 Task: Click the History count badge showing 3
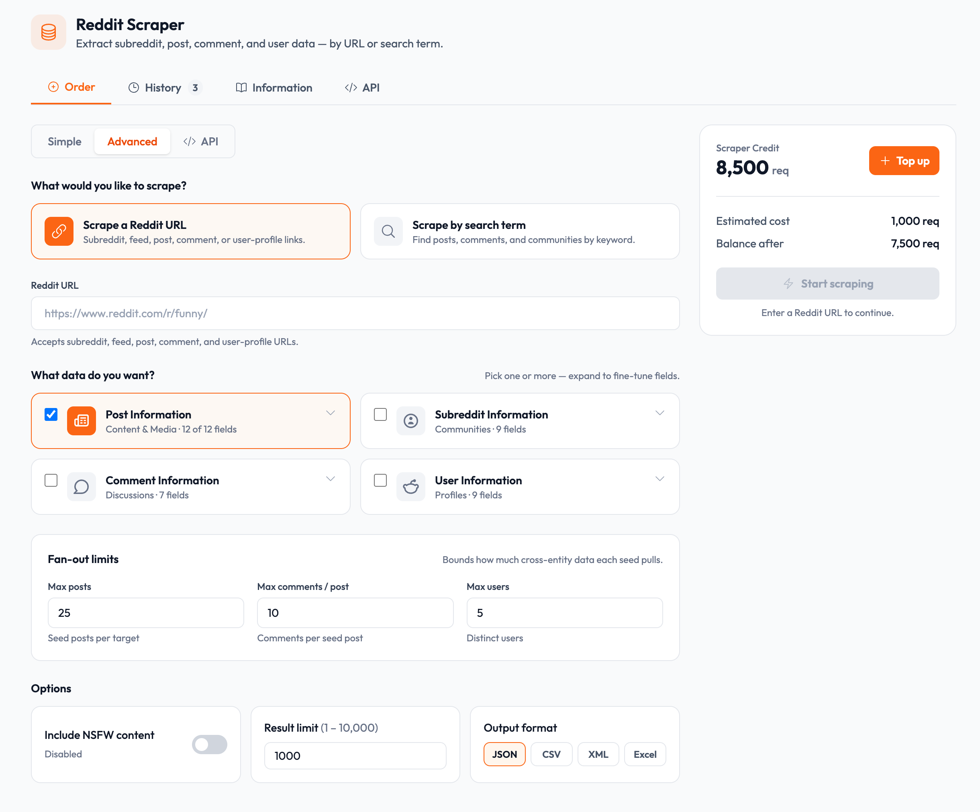tap(196, 88)
